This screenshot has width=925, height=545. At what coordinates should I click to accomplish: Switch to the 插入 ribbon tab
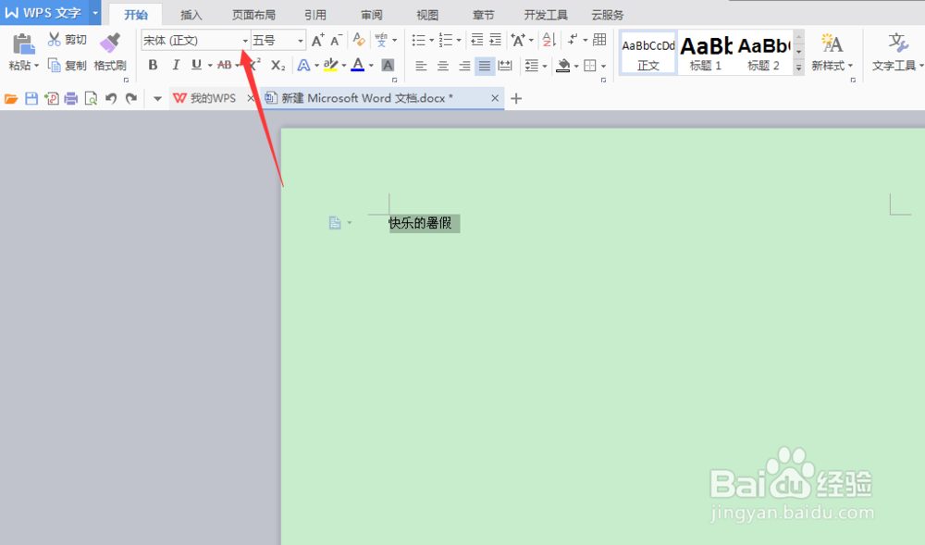point(190,14)
